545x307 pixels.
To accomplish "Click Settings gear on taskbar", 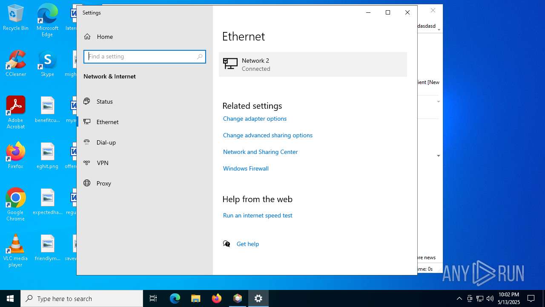I will [x=258, y=298].
